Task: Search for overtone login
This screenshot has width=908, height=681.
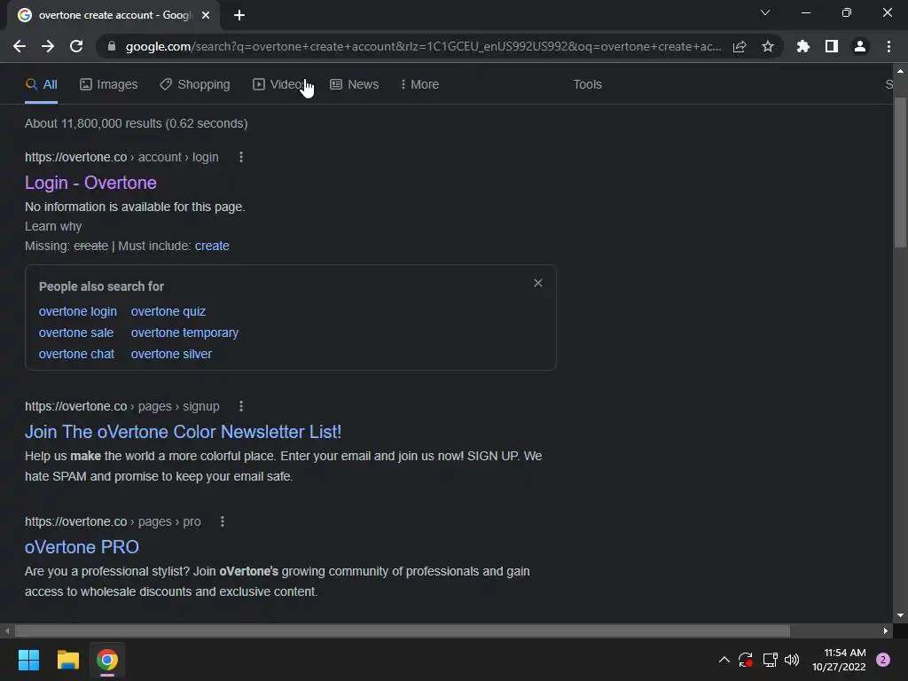Action: (x=78, y=311)
